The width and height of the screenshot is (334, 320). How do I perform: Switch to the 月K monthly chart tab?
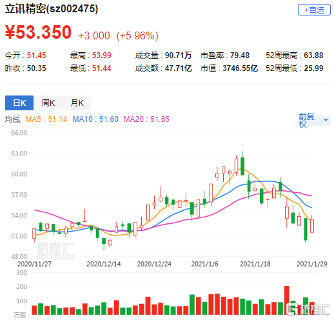77,103
